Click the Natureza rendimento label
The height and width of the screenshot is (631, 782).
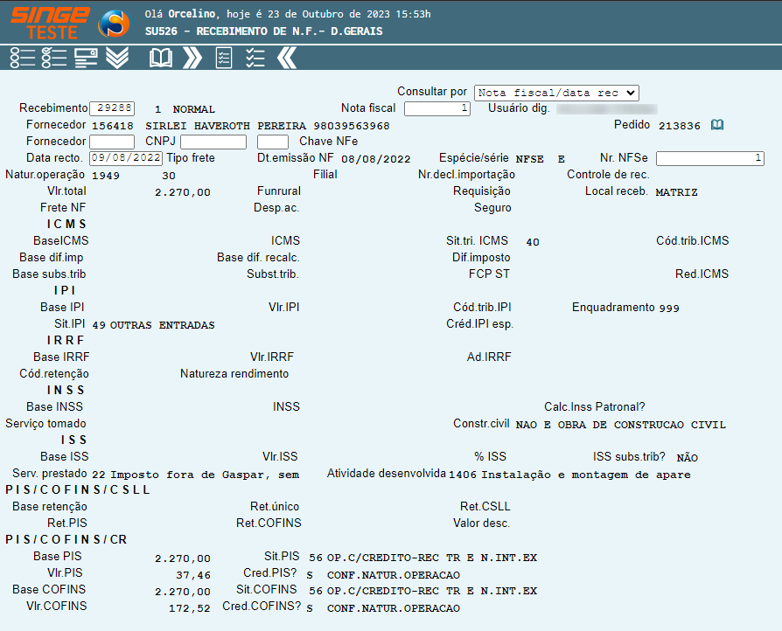tap(234, 374)
